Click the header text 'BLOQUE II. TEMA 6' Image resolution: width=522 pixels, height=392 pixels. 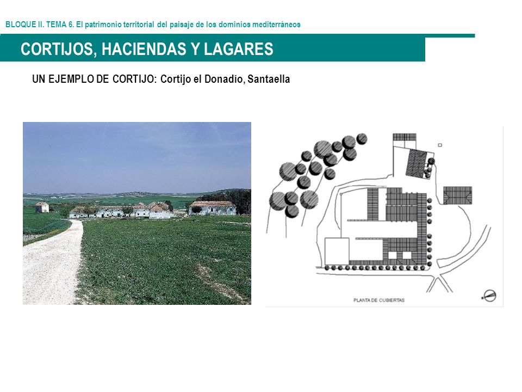point(40,24)
